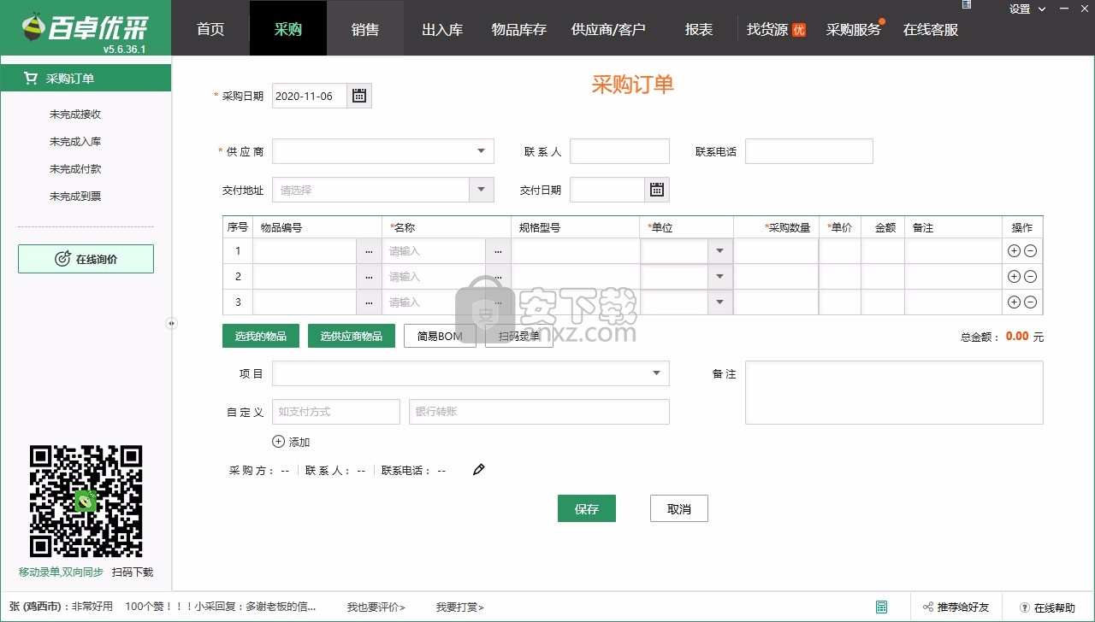Open the 物品库存 inventory tab
Screen dimensions: 1095x622
tap(519, 29)
